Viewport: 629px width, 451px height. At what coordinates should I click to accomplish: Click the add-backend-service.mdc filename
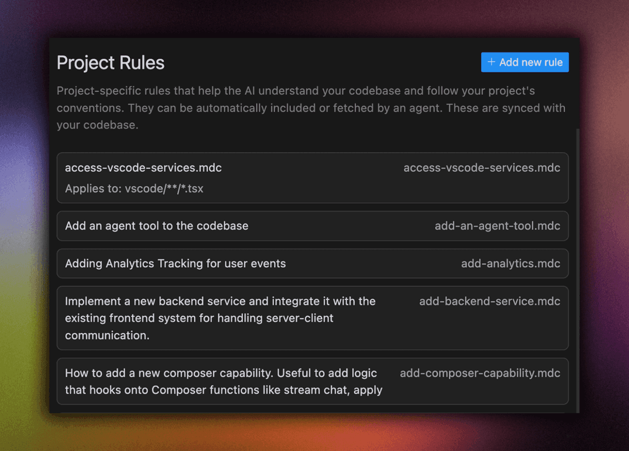(490, 301)
